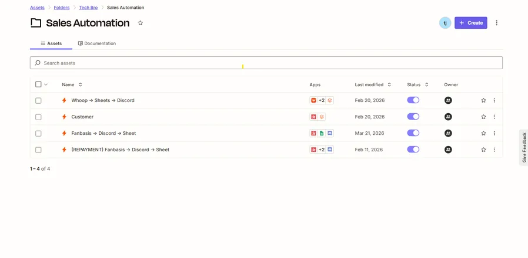Star the (REPAYMENT) Fanbasis row

tap(483, 150)
